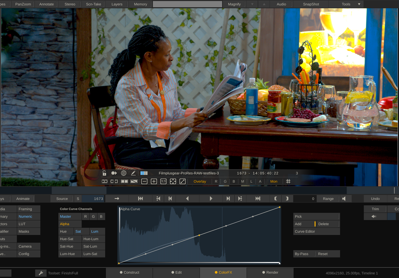Click the orange control point on Alpha Curve
The height and width of the screenshot is (278, 399).
click(x=199, y=235)
